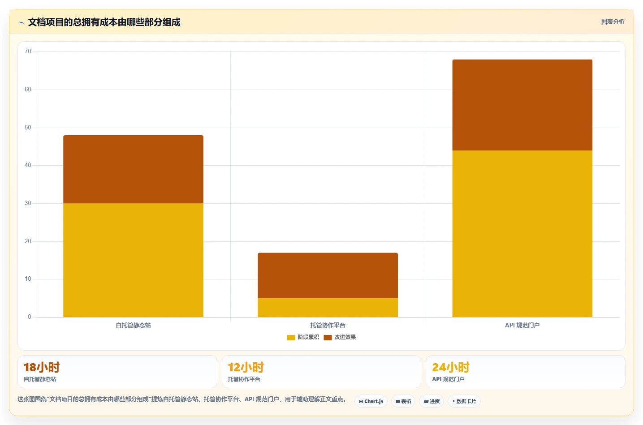
Task: Click the 表格 tag chip
Action: click(403, 401)
